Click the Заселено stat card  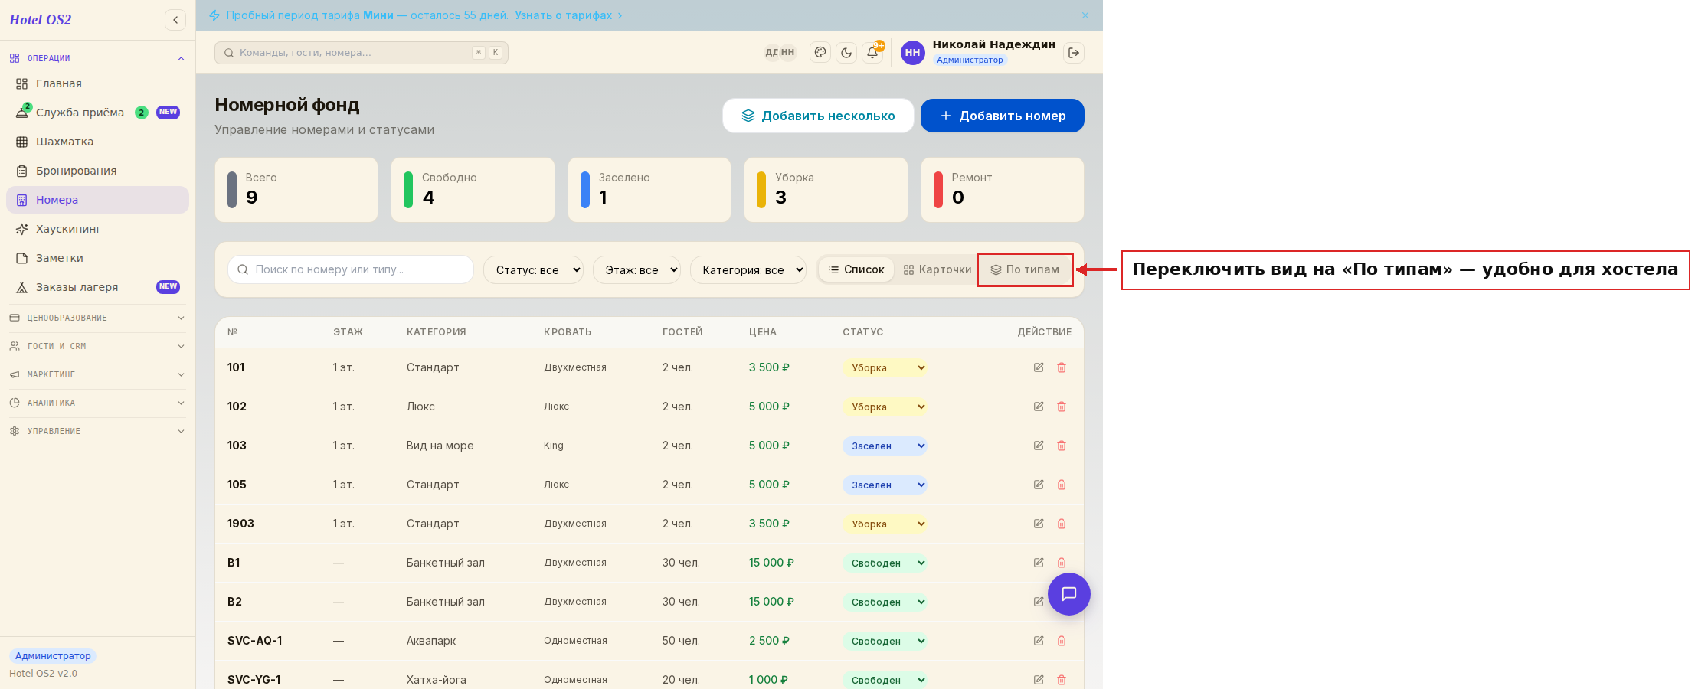tap(649, 190)
